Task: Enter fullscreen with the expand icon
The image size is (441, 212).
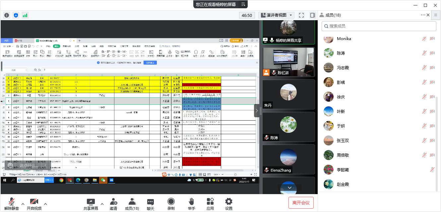Action: tap(301, 15)
